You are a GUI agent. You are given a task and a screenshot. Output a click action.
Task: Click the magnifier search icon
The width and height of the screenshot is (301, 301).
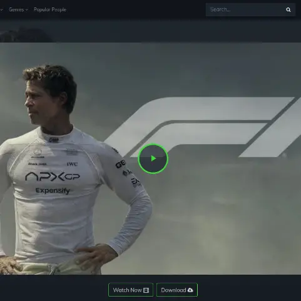click(x=288, y=9)
